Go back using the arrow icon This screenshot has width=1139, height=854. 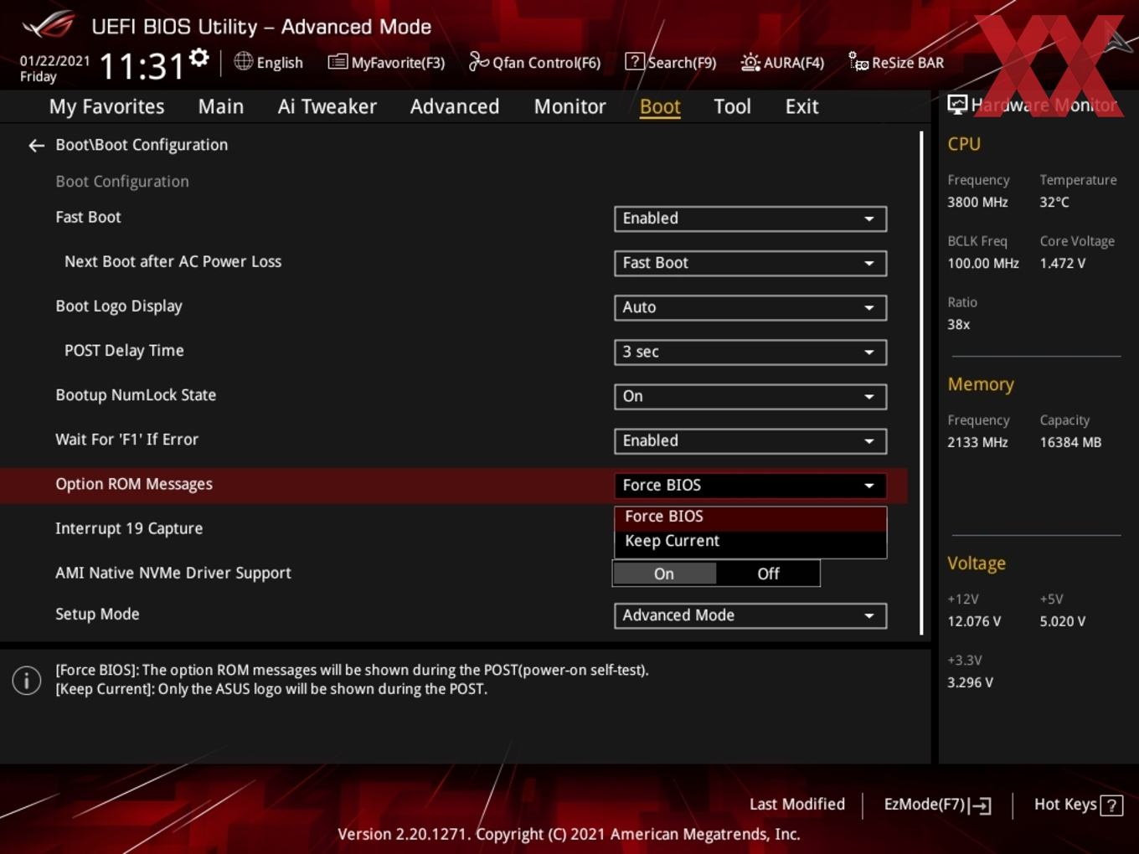tap(36, 146)
